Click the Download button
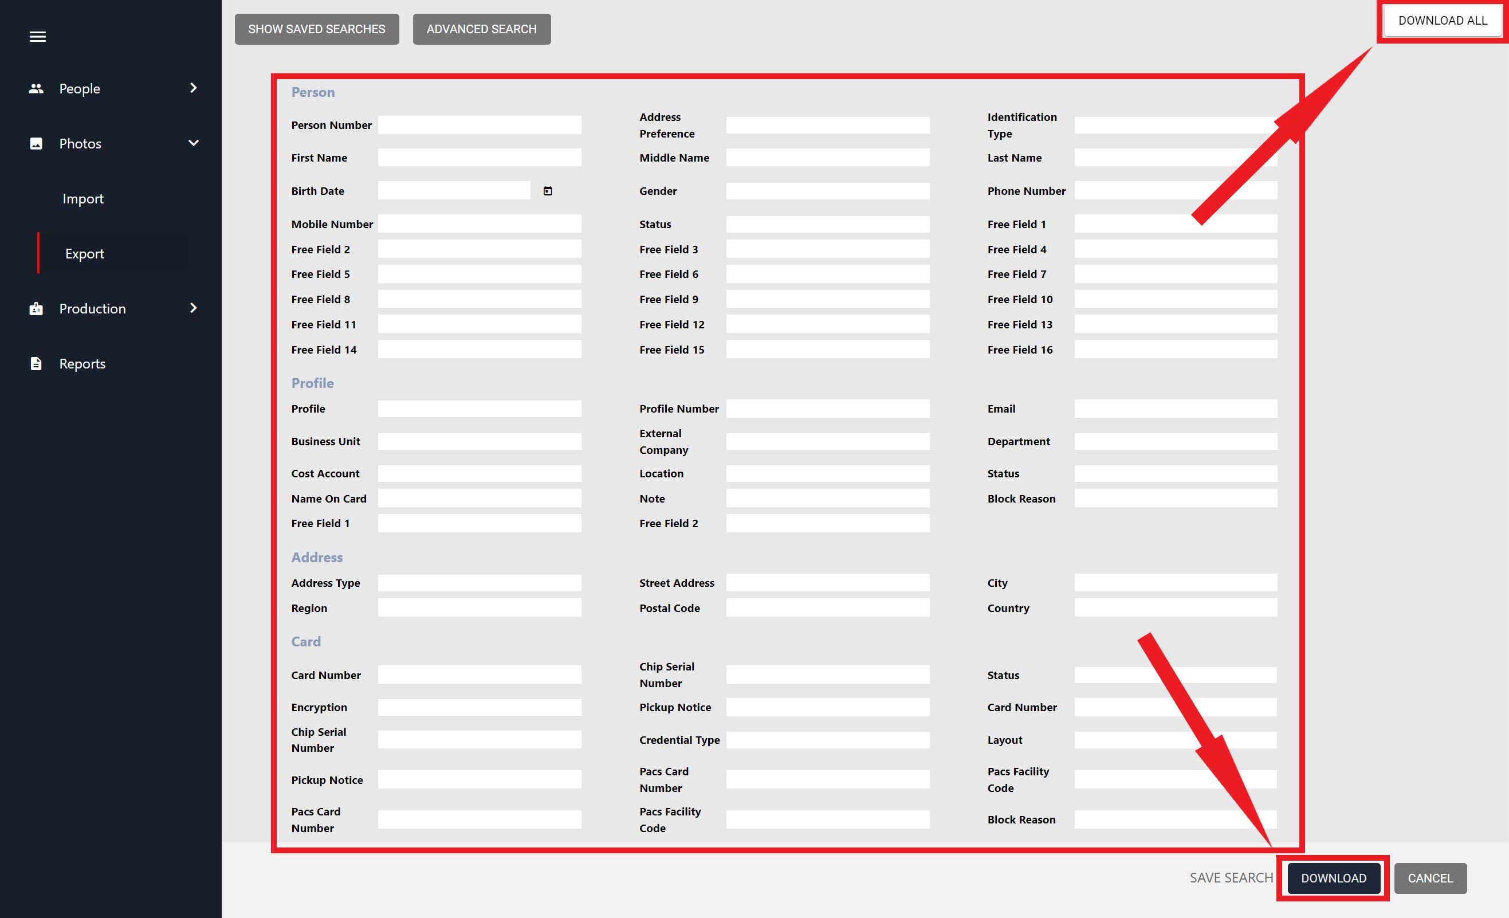Viewport: 1509px width, 918px height. tap(1333, 878)
